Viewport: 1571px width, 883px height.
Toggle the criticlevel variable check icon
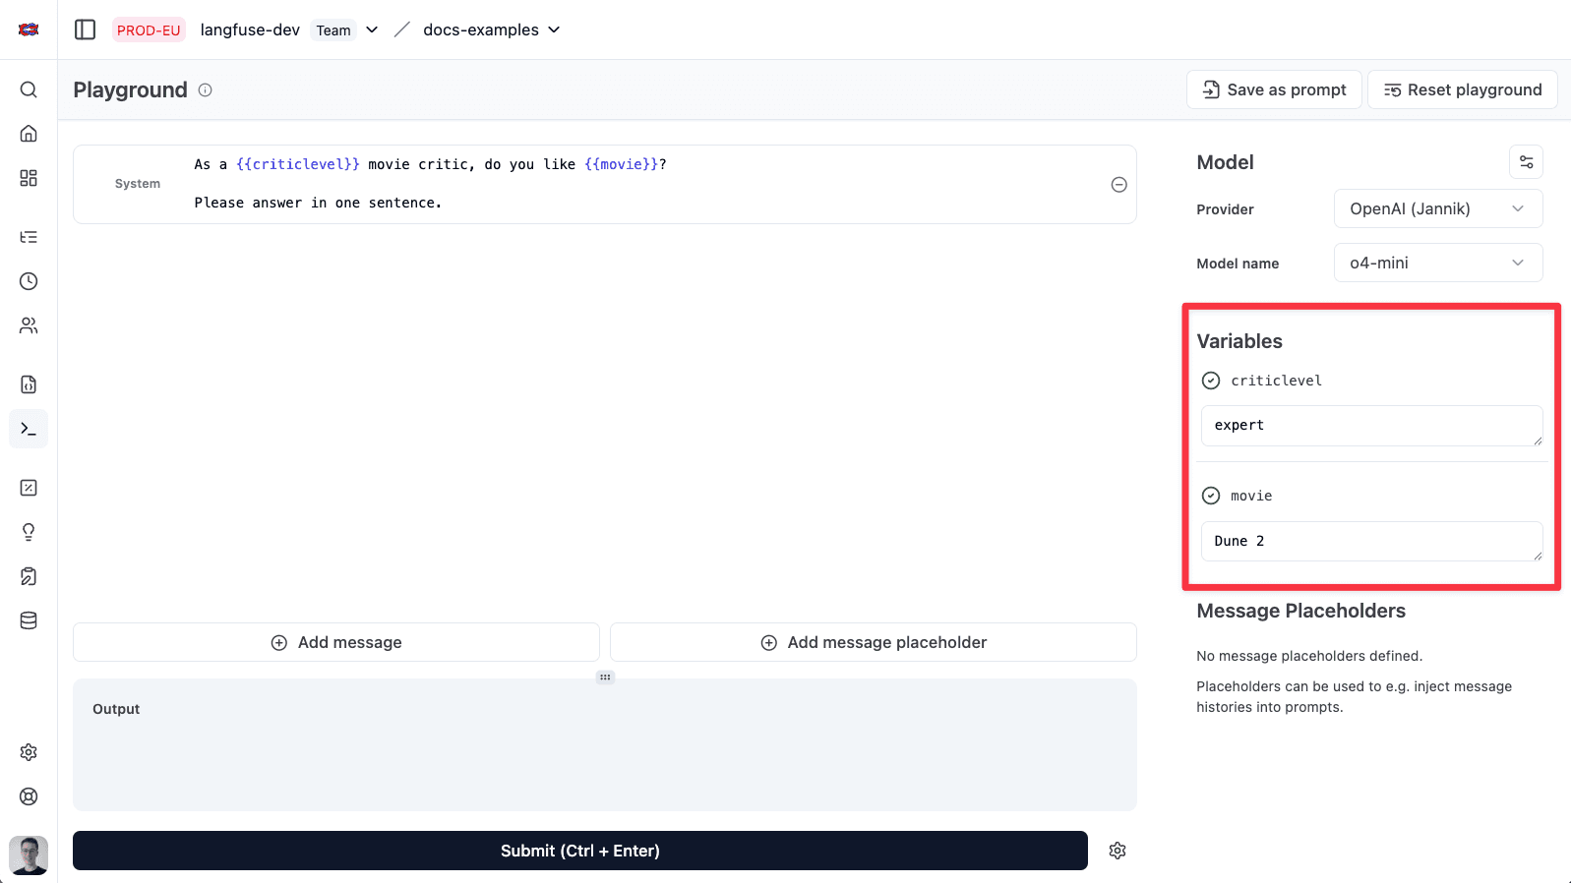pos(1211,381)
